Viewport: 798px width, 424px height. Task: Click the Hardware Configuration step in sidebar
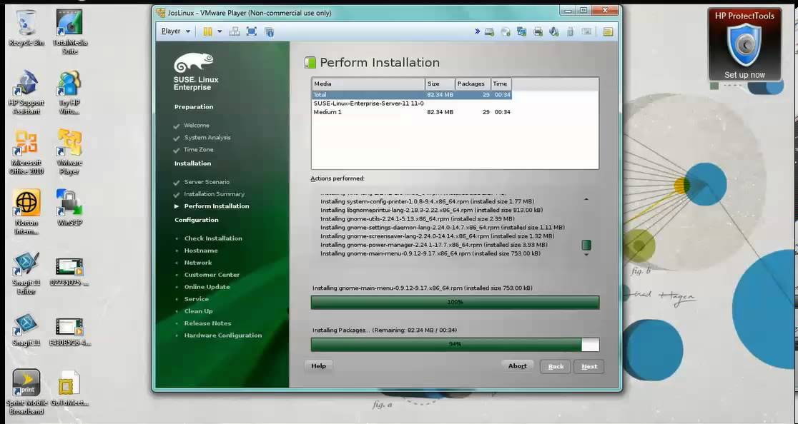[x=223, y=335]
